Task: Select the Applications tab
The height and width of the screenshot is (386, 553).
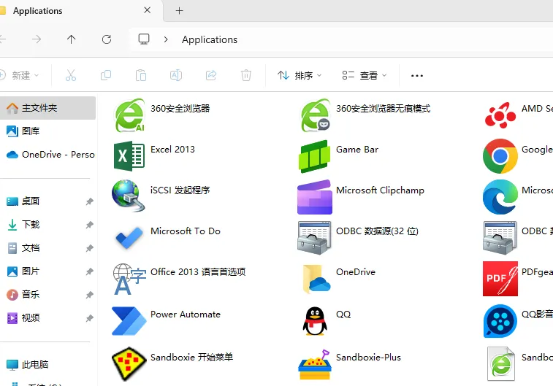Action: tap(81, 11)
